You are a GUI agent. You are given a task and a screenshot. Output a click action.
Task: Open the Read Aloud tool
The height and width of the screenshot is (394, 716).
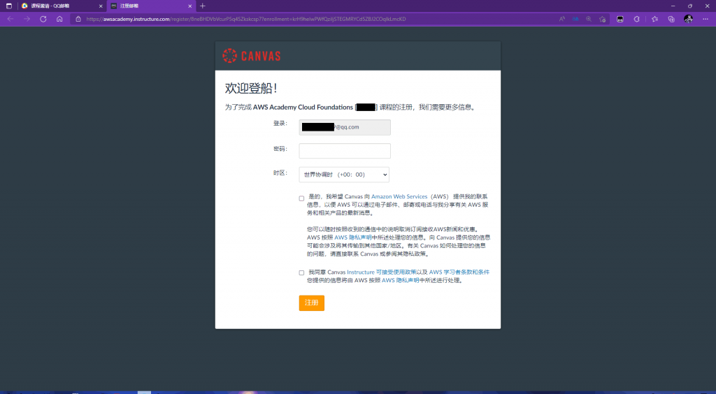coord(562,19)
